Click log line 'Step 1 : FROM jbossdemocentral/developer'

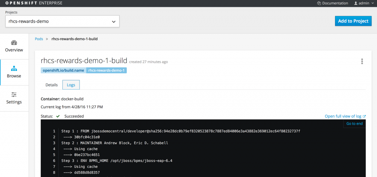point(181,131)
